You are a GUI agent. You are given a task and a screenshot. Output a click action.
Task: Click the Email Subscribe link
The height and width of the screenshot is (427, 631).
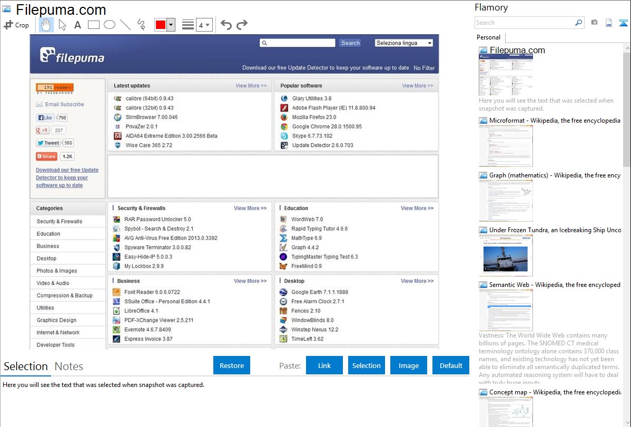click(64, 104)
